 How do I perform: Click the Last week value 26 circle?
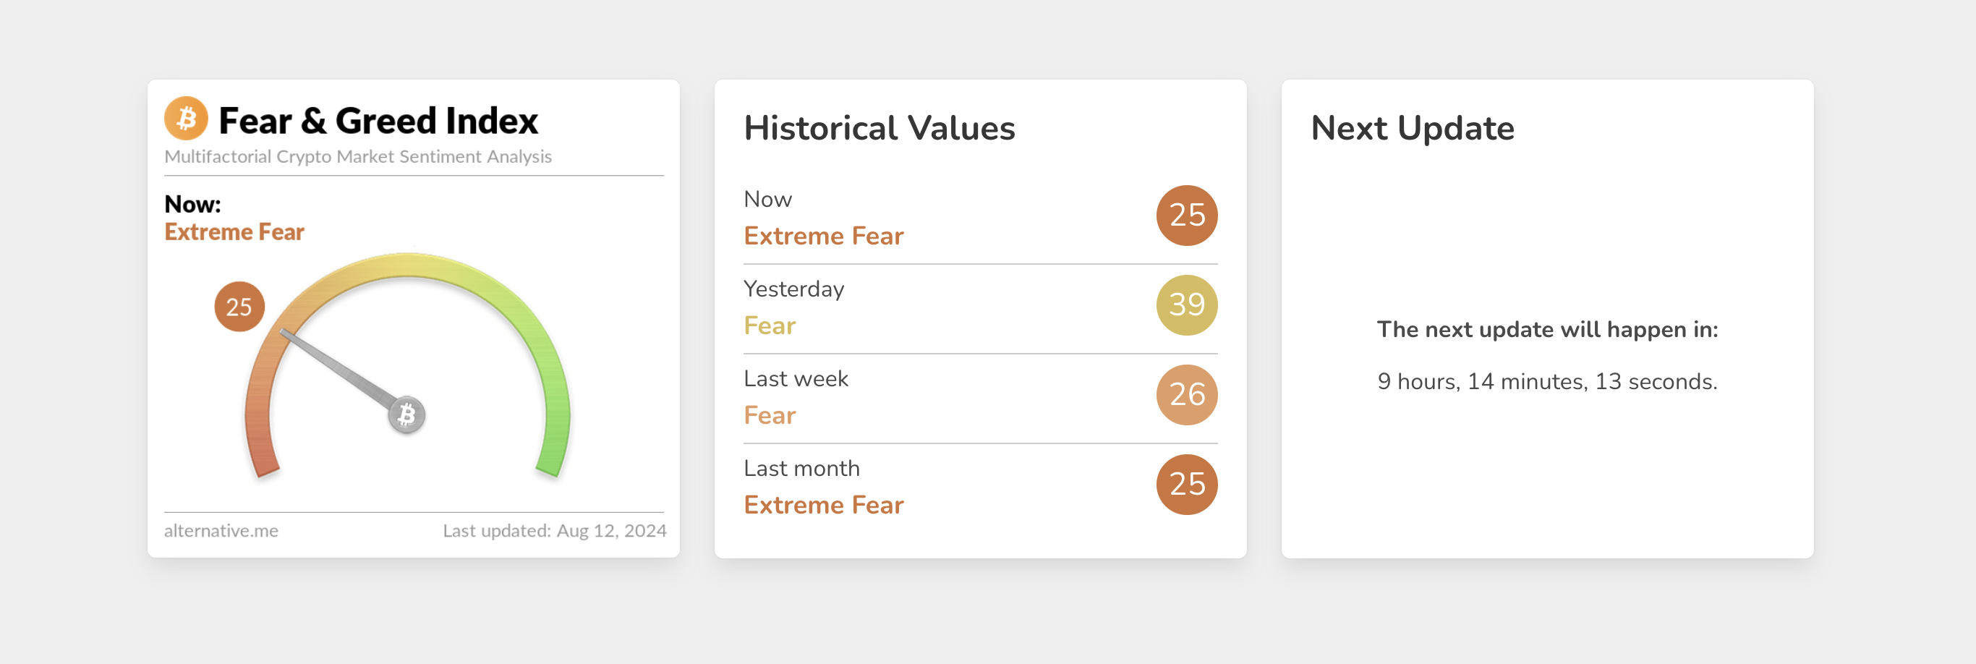tap(1187, 395)
